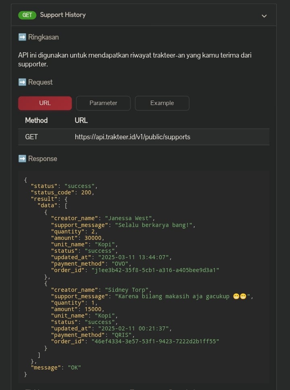The width and height of the screenshot is (290, 390).
Task: Click the green GET method badge
Action: tap(27, 15)
